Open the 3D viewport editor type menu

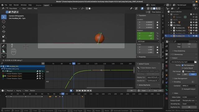(x=3, y=8)
